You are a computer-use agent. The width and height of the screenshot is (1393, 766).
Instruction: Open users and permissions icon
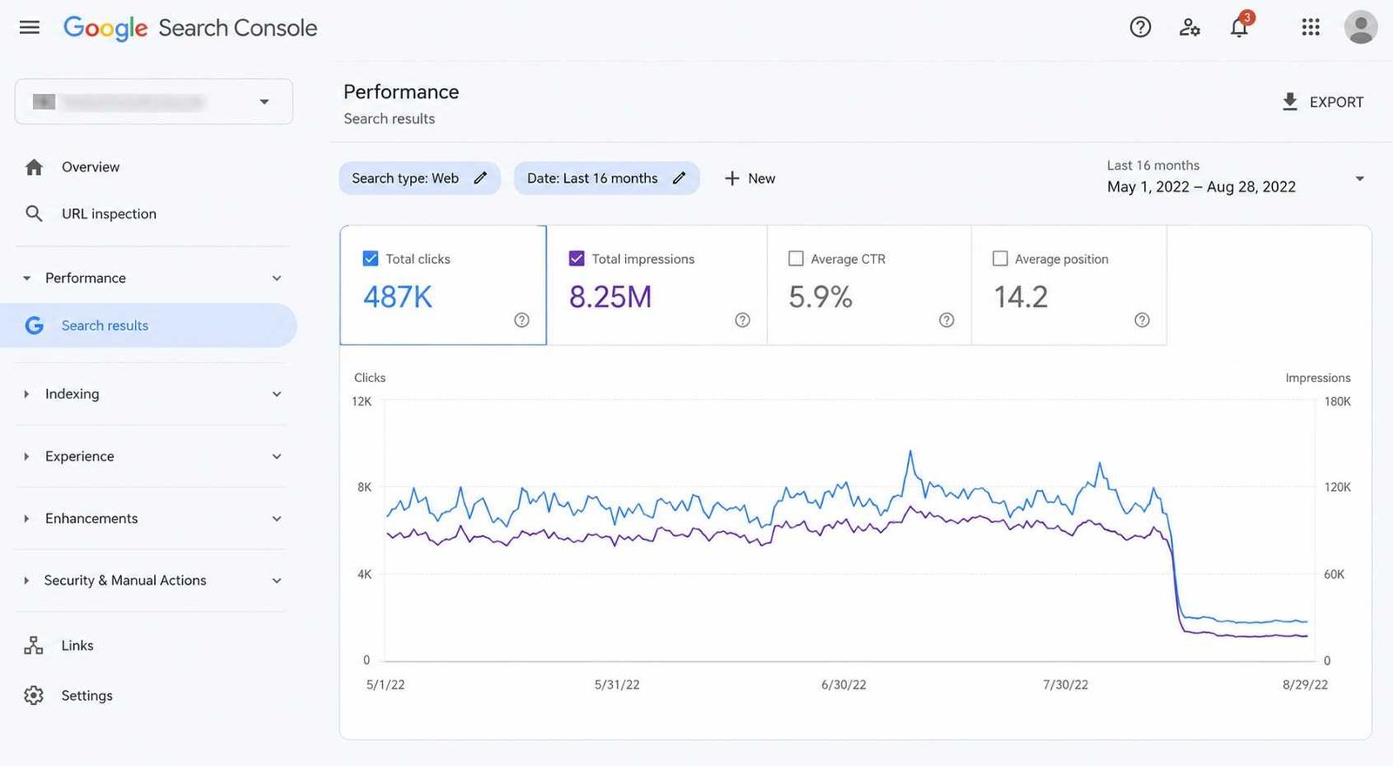point(1189,28)
